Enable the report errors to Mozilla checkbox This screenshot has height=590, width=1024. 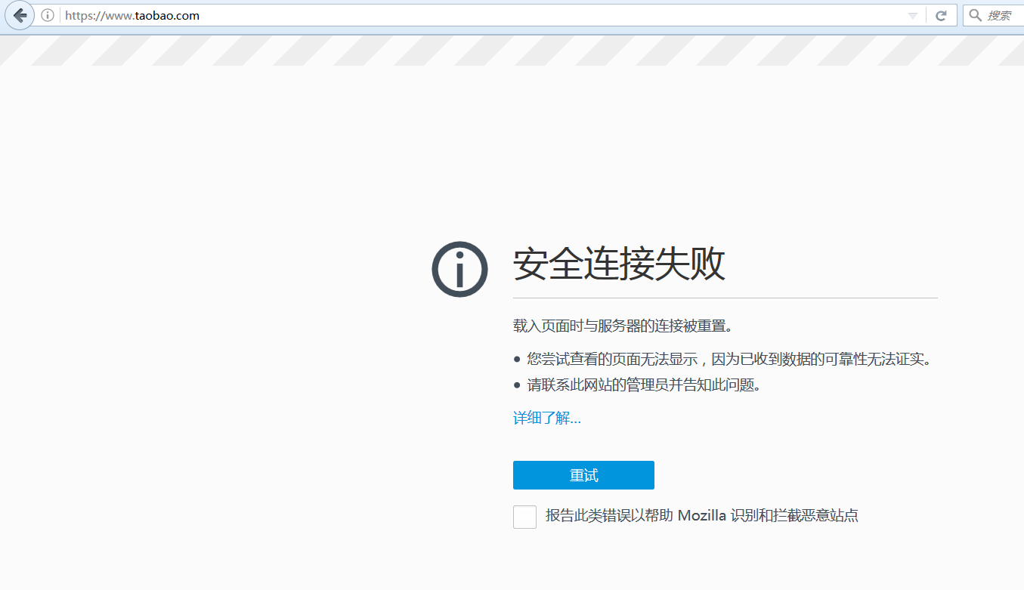click(x=524, y=517)
